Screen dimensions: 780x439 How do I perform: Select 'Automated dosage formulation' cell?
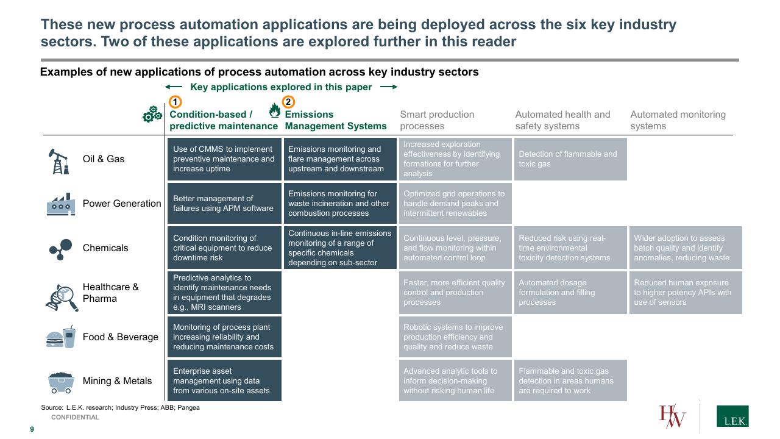(570, 293)
